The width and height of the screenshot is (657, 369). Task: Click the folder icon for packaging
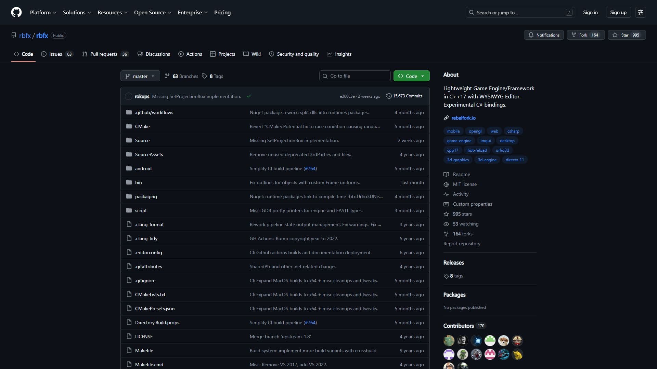(129, 196)
